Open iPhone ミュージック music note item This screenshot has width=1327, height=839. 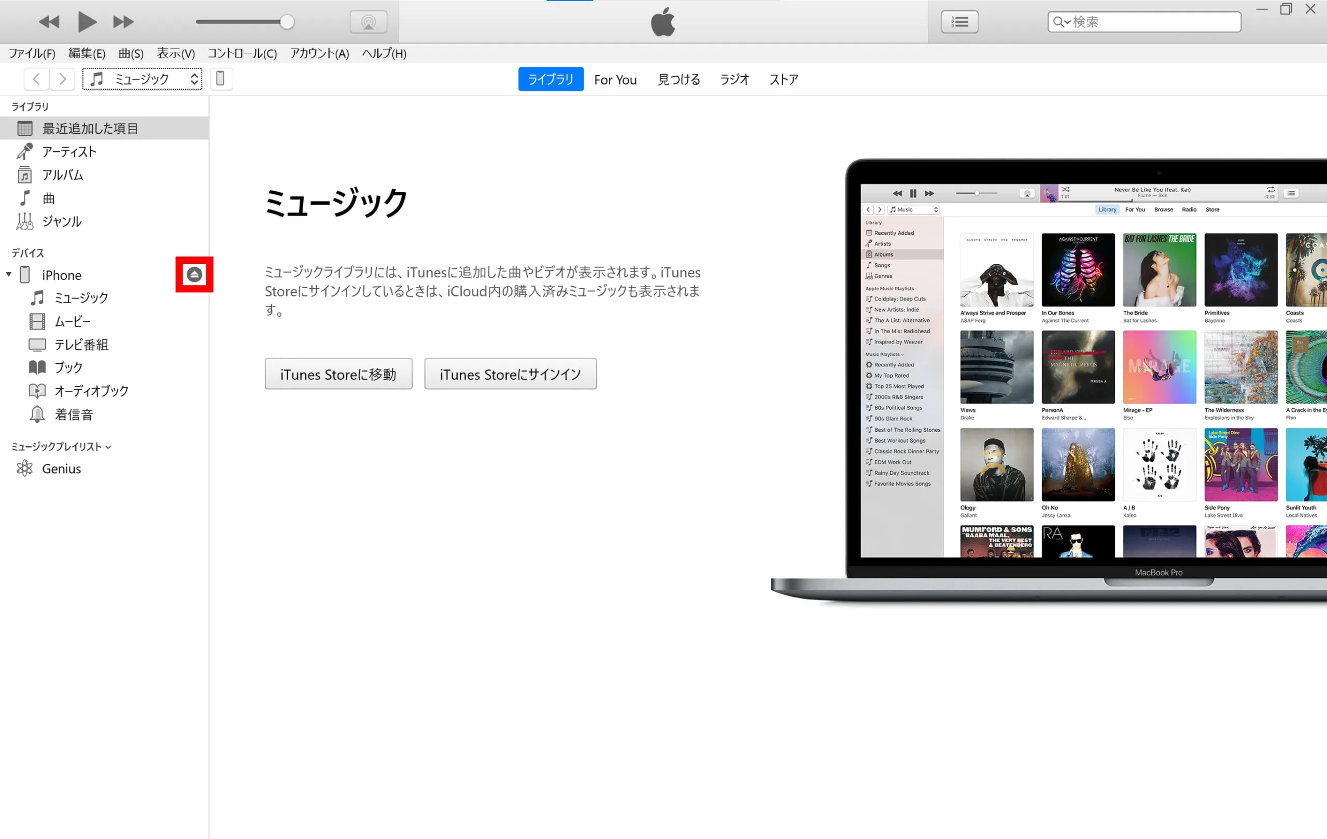tap(37, 298)
